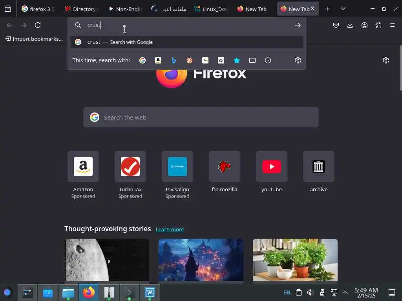Search this time with Bing
Viewport: 402px width, 301px height.
(174, 60)
